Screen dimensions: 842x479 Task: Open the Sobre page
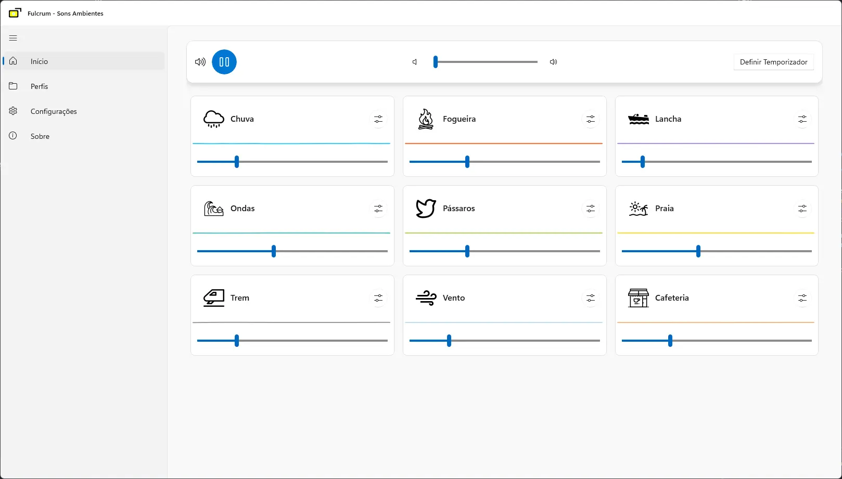coord(39,136)
